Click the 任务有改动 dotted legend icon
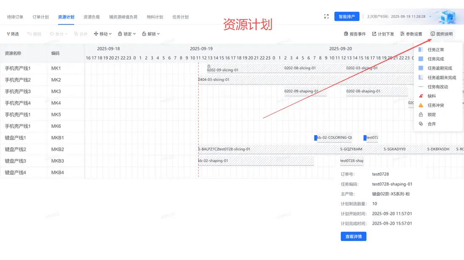Viewport: 464px width, 260px height. (x=421, y=87)
